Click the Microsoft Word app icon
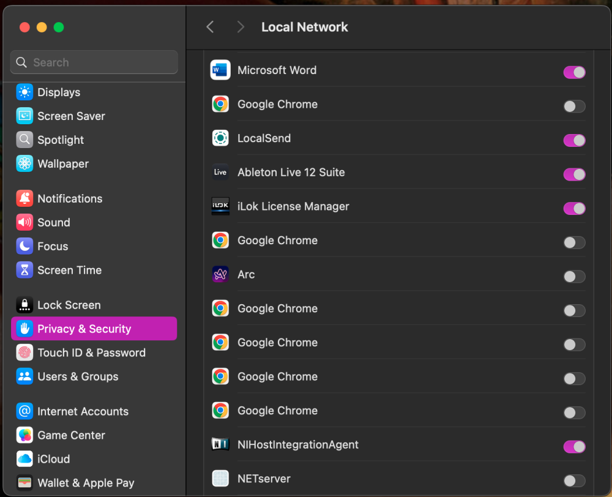The width and height of the screenshot is (612, 497). click(x=220, y=70)
